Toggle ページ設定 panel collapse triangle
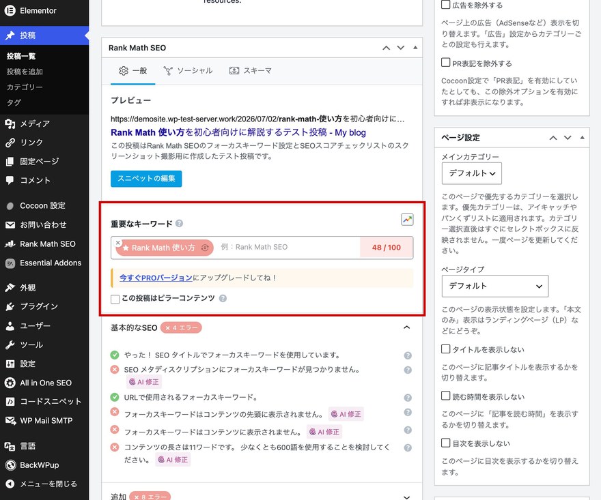The image size is (601, 500). click(x=582, y=137)
